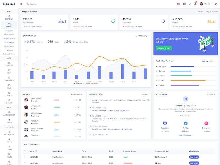Check the select-all checkbox in transaction header
The image size is (220, 165).
coord(25,151)
